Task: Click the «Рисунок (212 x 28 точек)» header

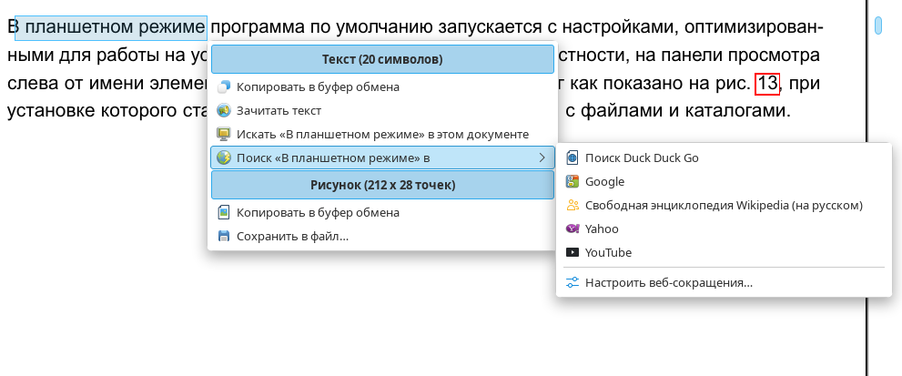Action: [382, 185]
